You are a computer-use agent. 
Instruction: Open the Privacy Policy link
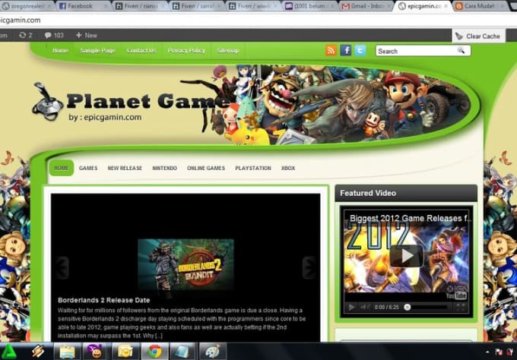click(186, 50)
